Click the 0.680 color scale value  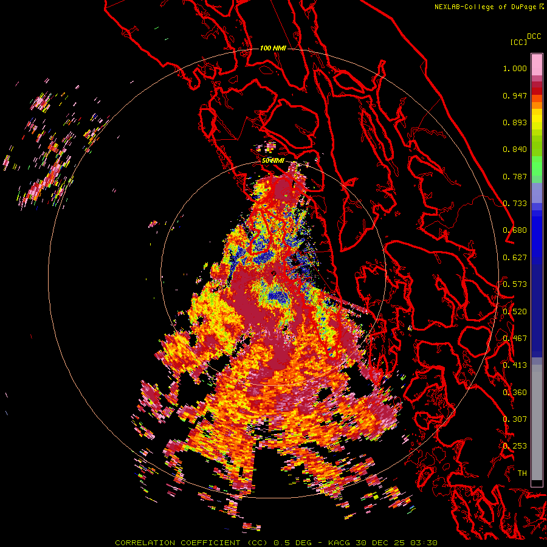[515, 230]
